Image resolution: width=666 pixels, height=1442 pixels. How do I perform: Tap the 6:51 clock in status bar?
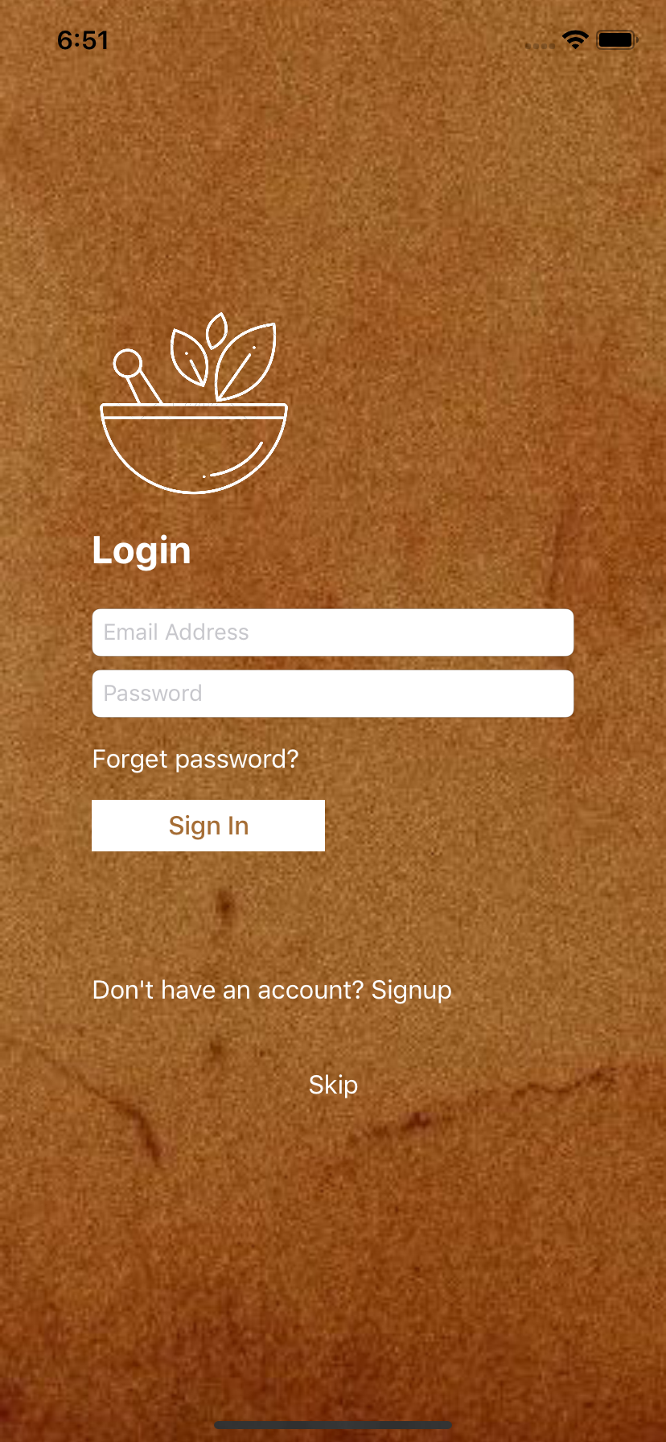click(x=83, y=40)
